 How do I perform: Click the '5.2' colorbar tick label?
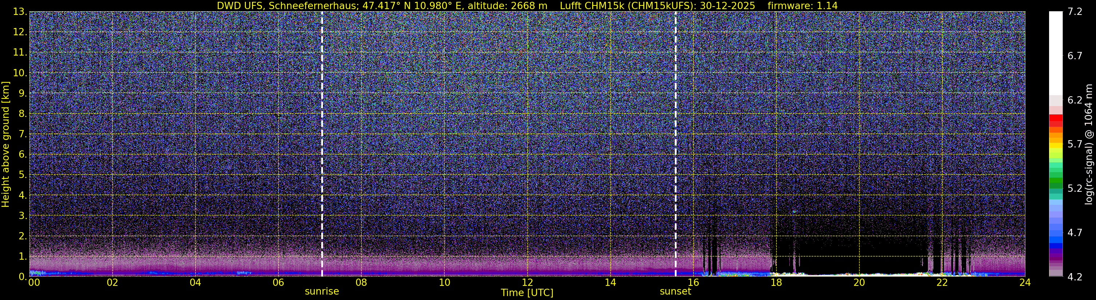click(1075, 188)
